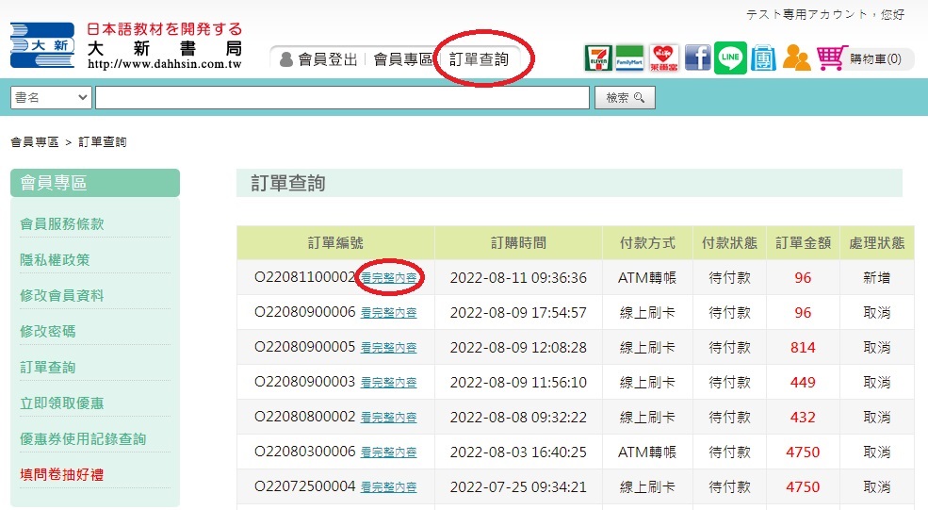Screen dimensions: 928x510
Task: Click the 會員登出 logout menu item
Action: pos(319,59)
